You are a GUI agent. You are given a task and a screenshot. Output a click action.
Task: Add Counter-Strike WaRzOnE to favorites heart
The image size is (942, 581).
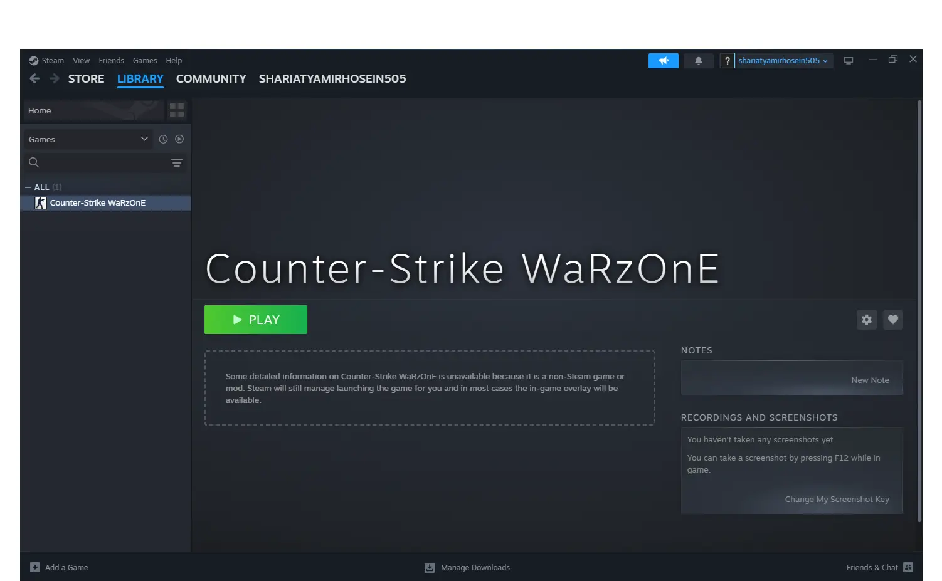click(893, 320)
